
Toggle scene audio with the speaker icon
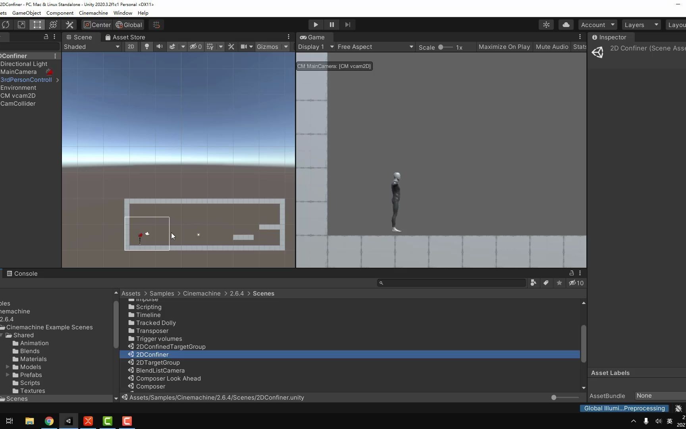point(159,46)
